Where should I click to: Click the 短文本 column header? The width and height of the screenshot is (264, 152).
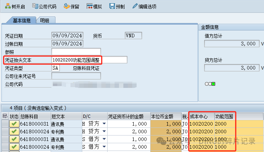pyautogui.click(x=66, y=116)
